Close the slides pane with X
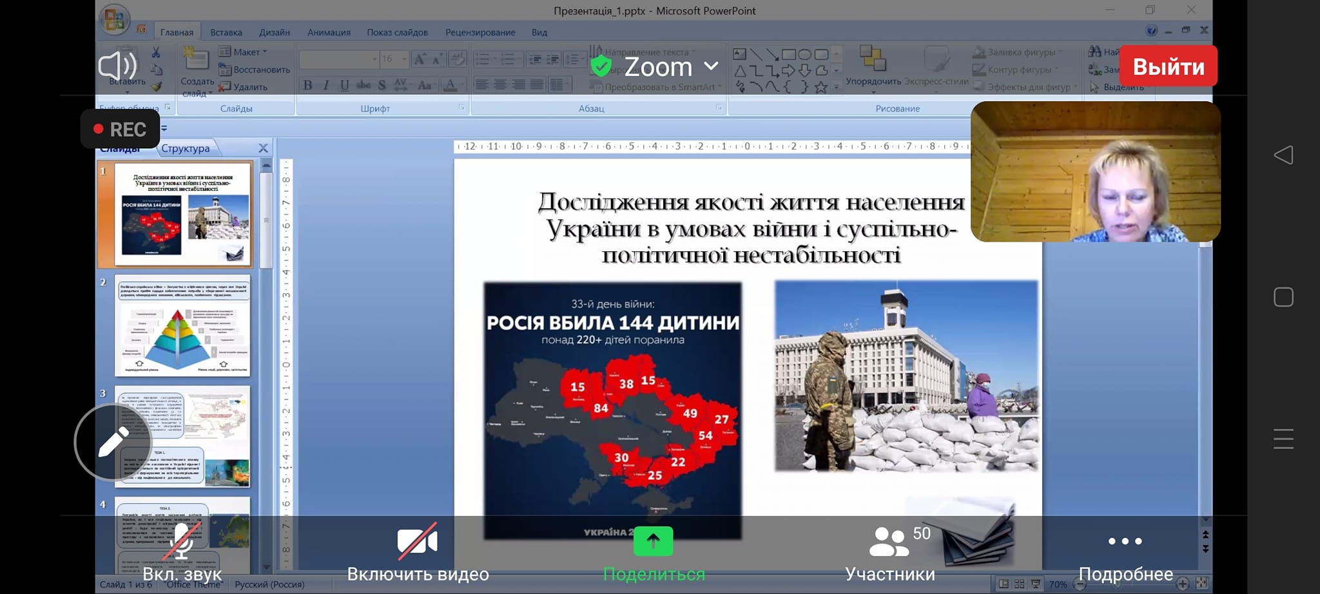 (x=263, y=148)
